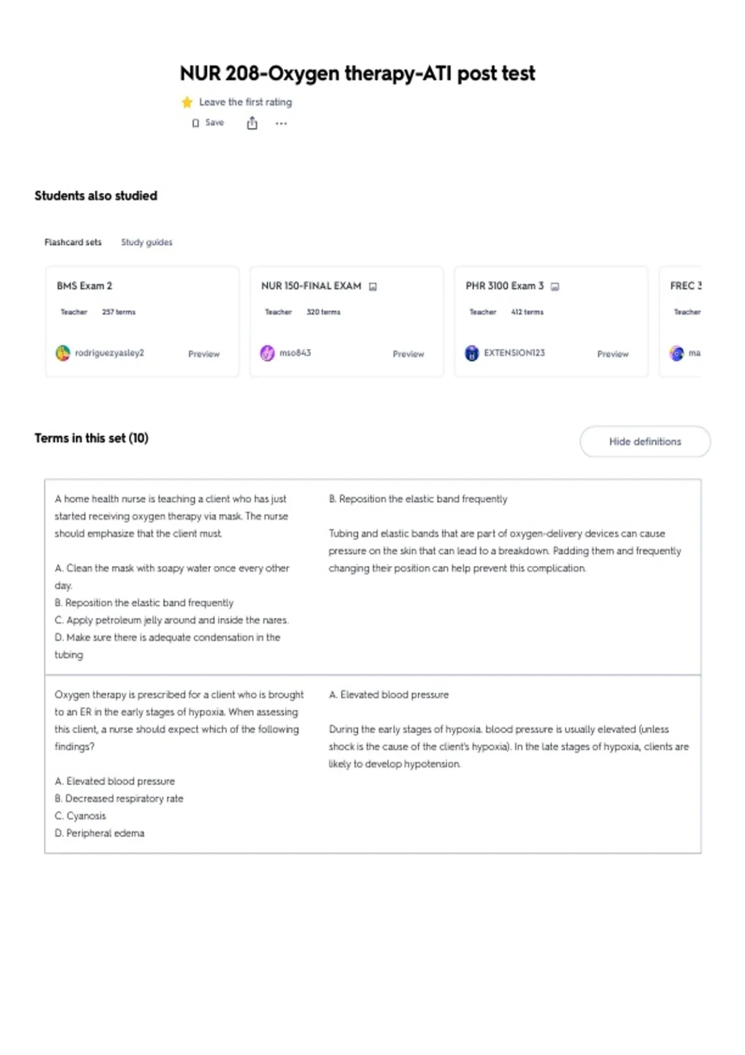Image resolution: width=745 pixels, height=1055 pixels.
Task: Preview the PHR 3100 Exam 3 set
Action: 613,354
